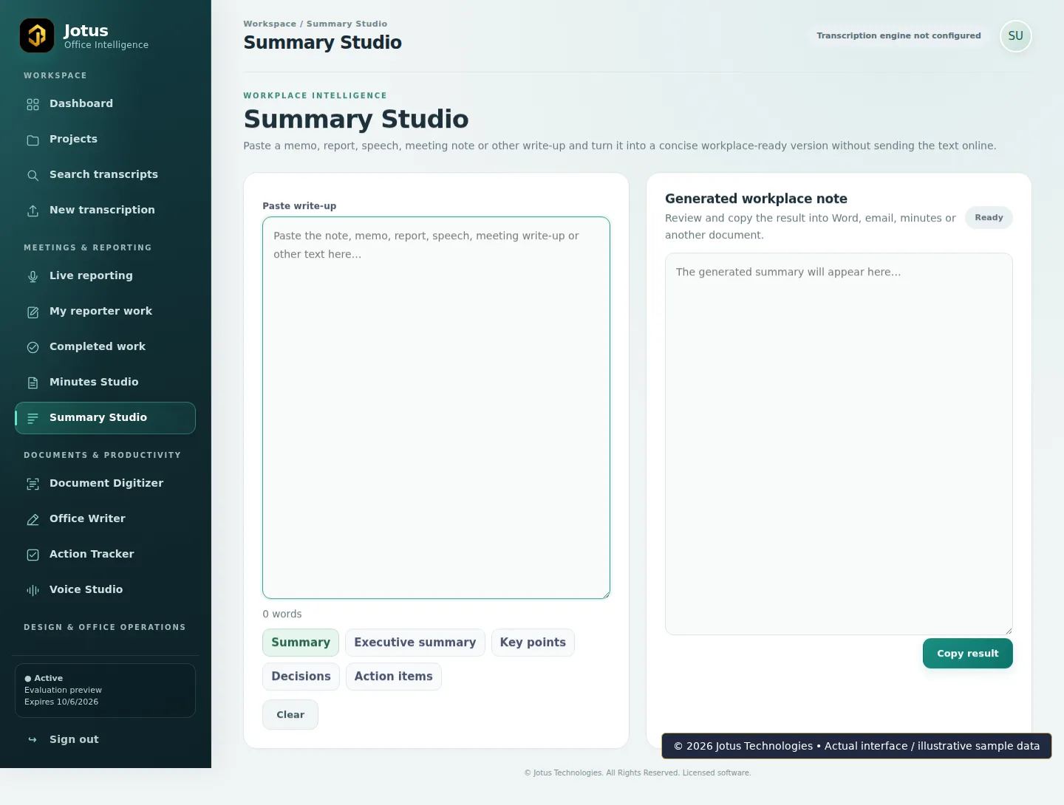Click the Summary Studio lines icon
1064x805 pixels.
click(x=33, y=418)
